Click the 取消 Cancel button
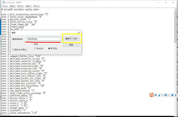178x117 pixels. pos(71,45)
